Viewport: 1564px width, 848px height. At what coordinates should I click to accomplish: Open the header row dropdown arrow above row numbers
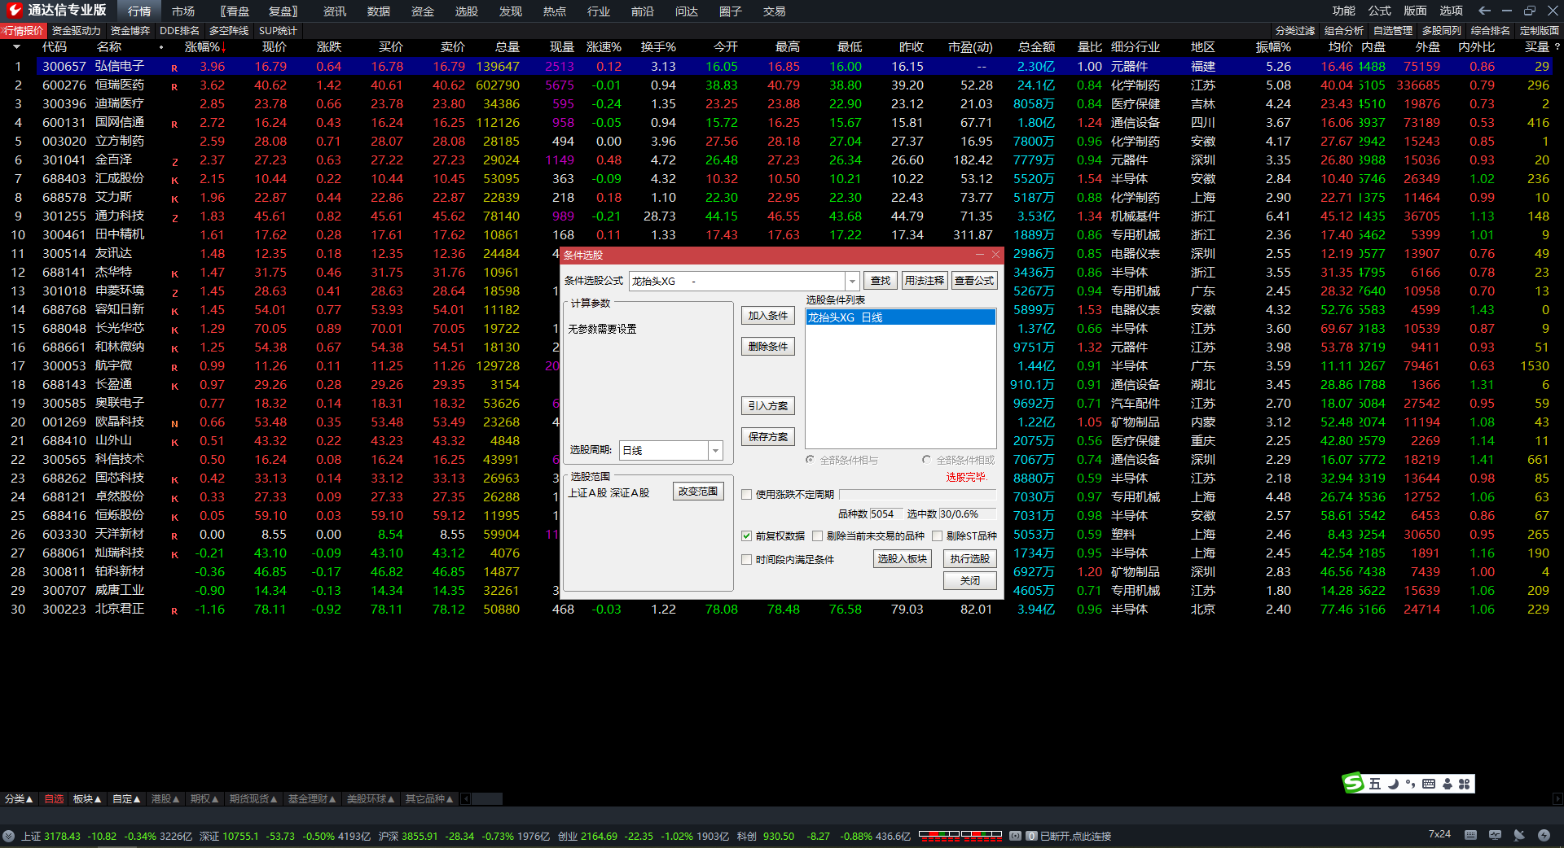pos(16,47)
